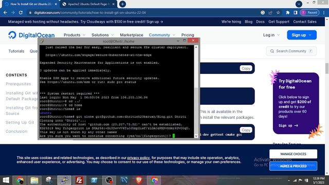Open the Pricing page
Image resolution: width=329 pixels, height=185 pixels.
pos(188,35)
